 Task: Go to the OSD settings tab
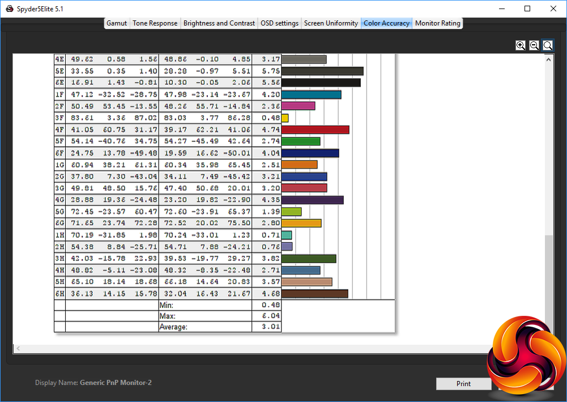pos(279,23)
